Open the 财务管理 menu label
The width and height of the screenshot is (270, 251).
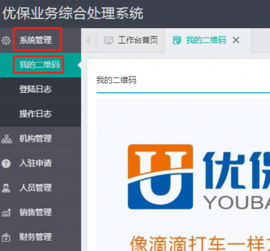(35, 237)
